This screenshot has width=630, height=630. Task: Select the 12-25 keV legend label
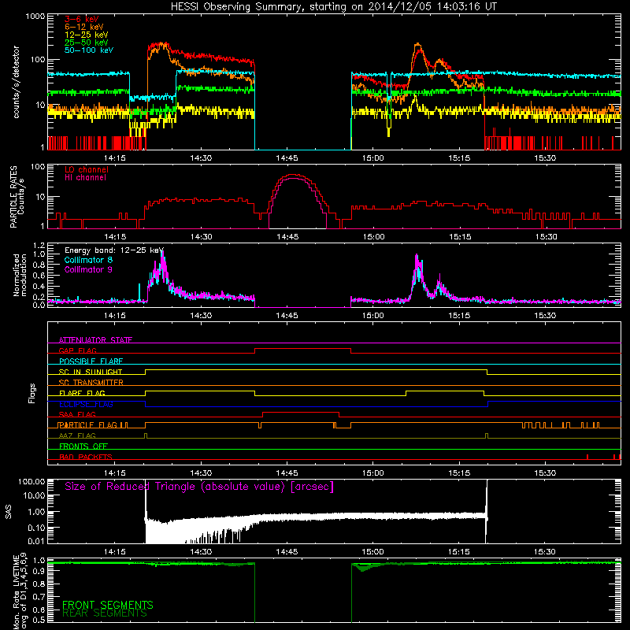(87, 35)
